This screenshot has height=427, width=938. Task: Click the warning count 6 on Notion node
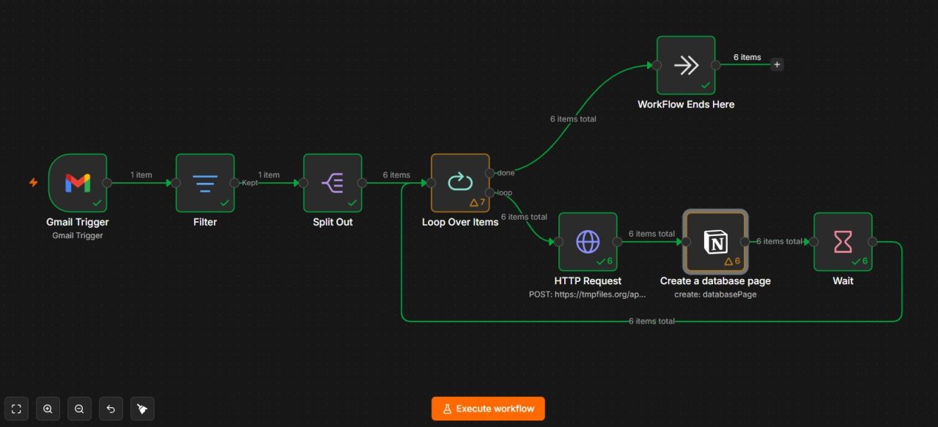pyautogui.click(x=733, y=261)
